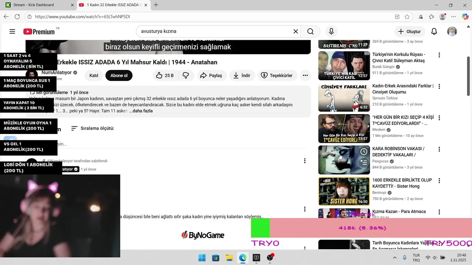Go to YouTube Premium home logo
Image resolution: width=472 pixels, height=265 pixels.
[x=39, y=32]
